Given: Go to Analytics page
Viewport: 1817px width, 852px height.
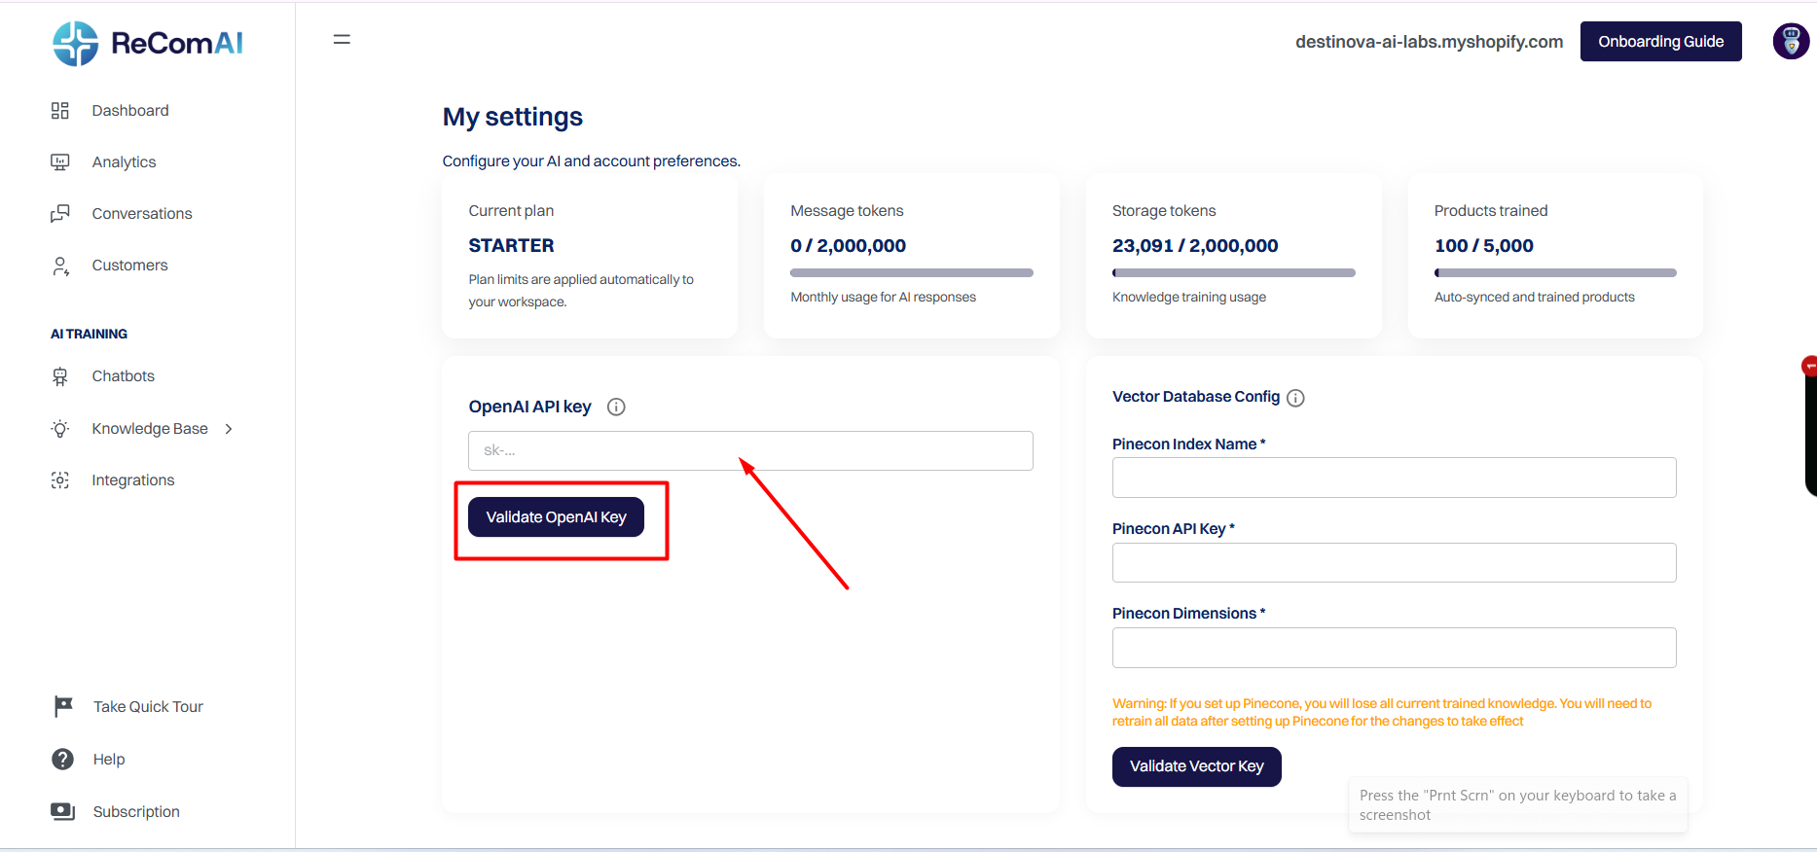Looking at the screenshot, I should coord(124,162).
